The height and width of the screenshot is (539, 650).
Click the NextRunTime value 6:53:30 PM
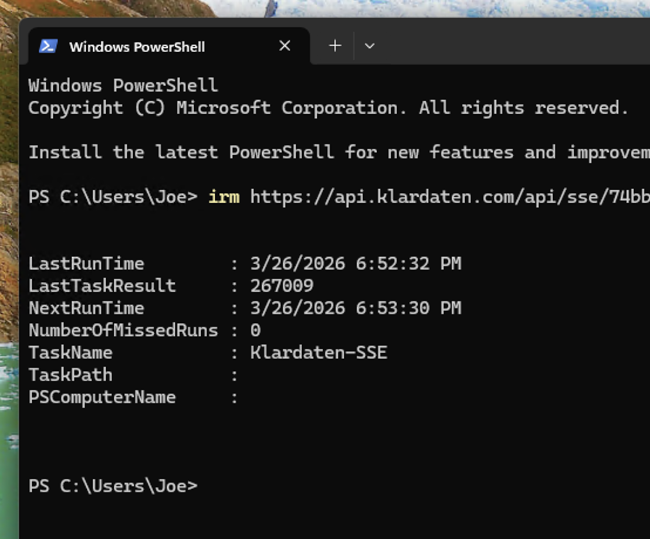click(x=408, y=308)
